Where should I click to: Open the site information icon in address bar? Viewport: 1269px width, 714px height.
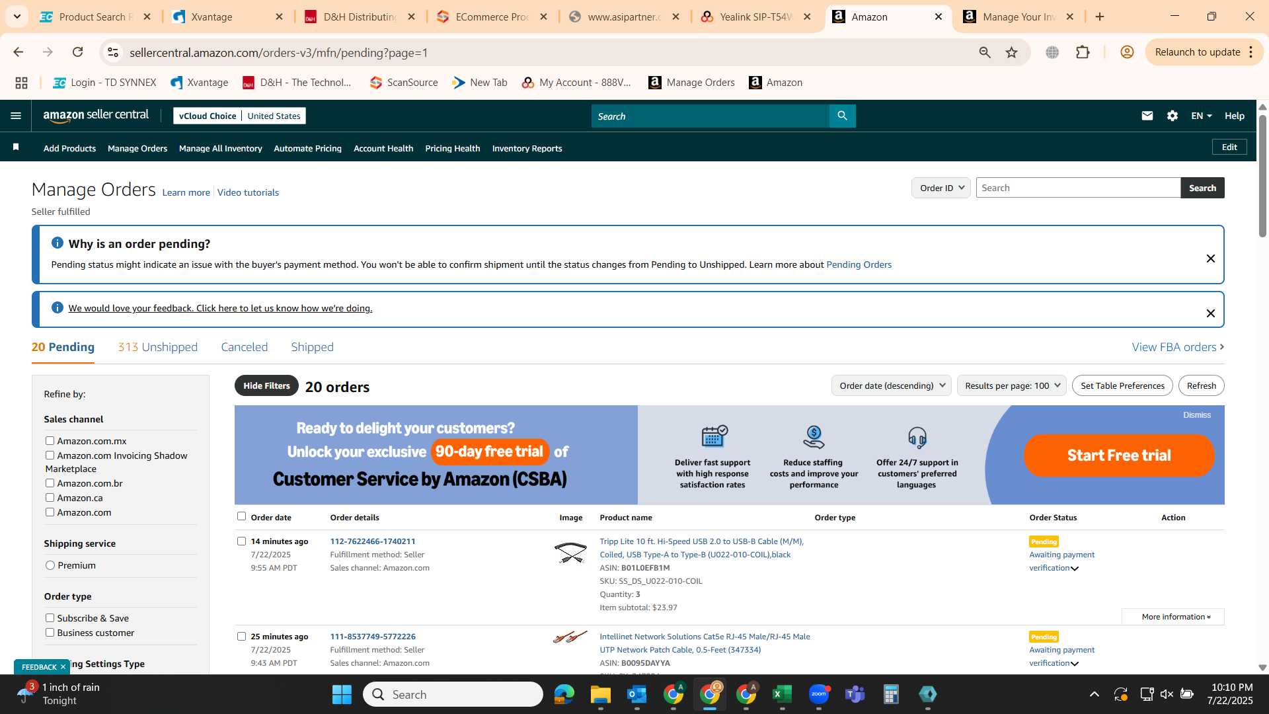coord(113,52)
